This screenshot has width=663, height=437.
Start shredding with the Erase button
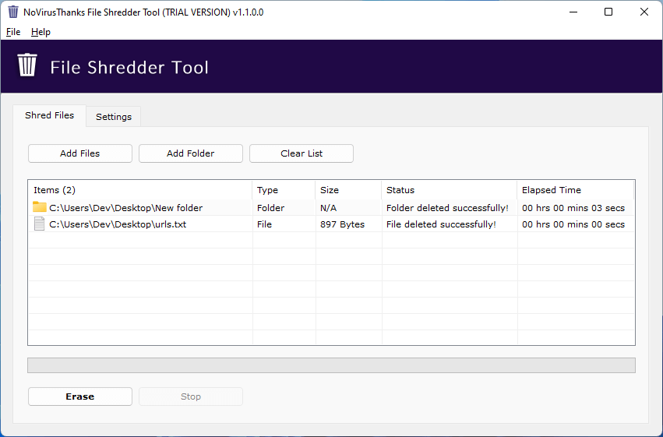(80, 396)
